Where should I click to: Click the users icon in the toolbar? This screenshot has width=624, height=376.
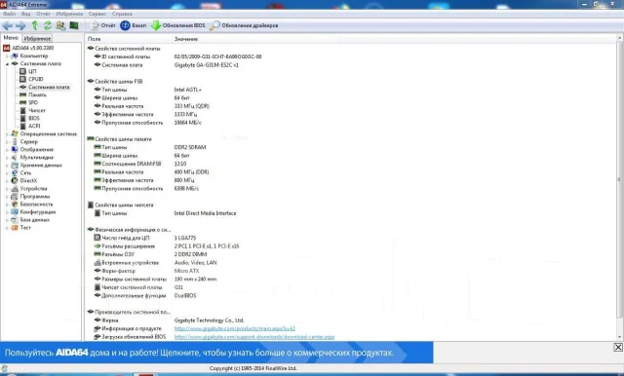60,25
